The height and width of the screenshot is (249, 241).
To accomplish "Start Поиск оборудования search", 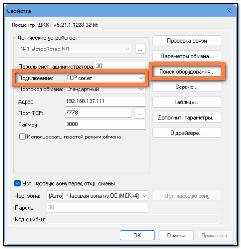I will click(187, 72).
